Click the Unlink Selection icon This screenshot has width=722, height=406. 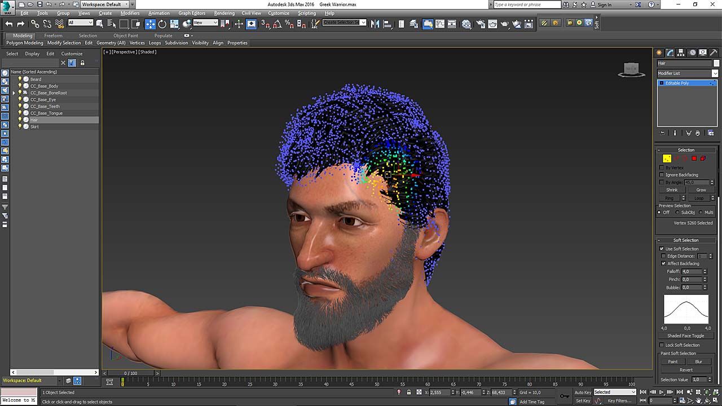click(47, 24)
